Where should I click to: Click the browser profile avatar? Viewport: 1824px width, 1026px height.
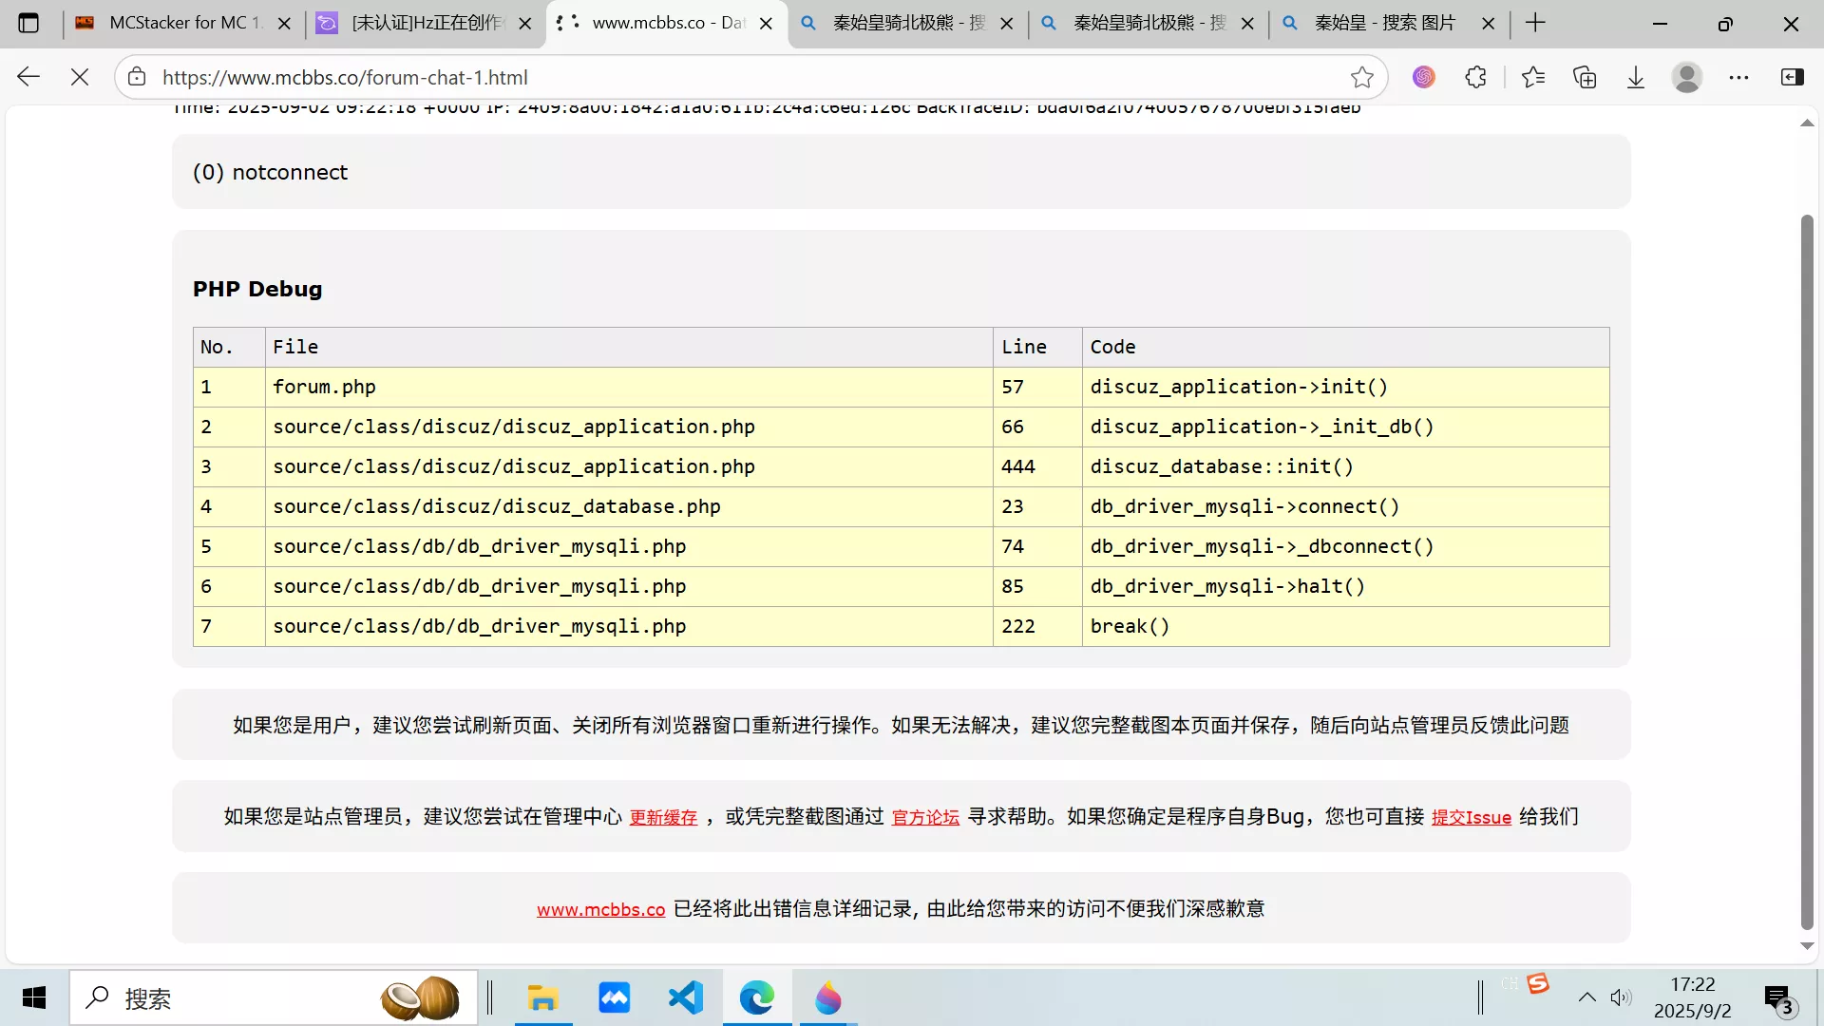(x=1686, y=77)
